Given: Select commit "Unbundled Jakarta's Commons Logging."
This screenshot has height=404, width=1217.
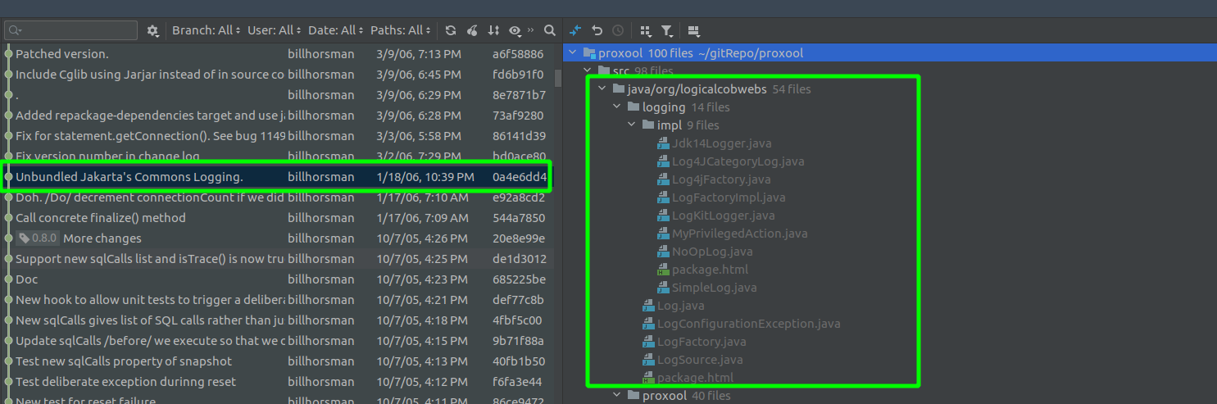Looking at the screenshot, I should [x=129, y=177].
